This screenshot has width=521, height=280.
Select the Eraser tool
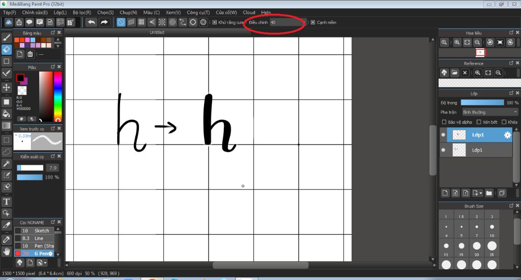tap(6, 49)
